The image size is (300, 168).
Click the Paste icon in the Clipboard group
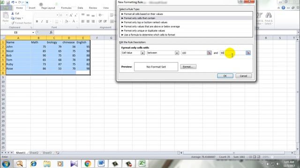(6, 15)
